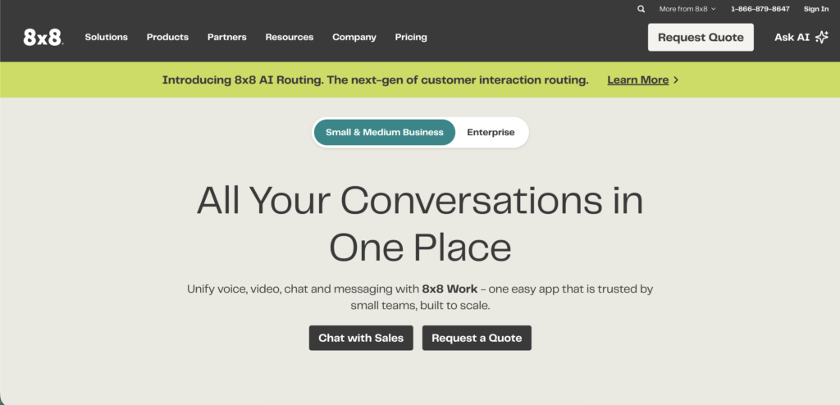Open the Resources menu
The height and width of the screenshot is (405, 840).
290,37
